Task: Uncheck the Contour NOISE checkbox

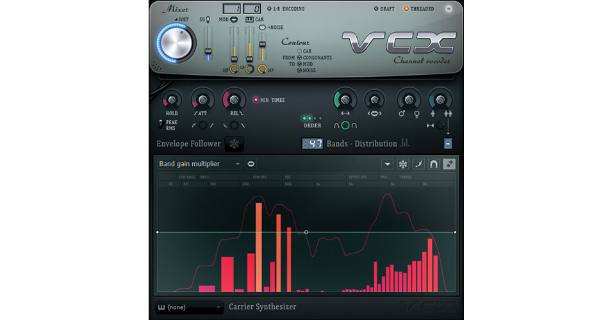Action: [299, 70]
